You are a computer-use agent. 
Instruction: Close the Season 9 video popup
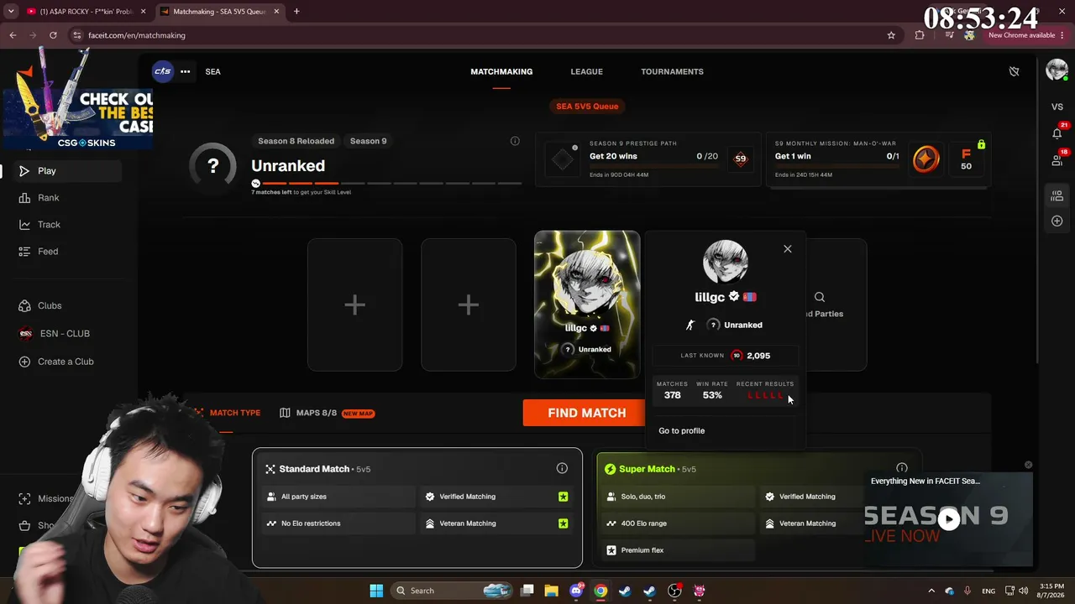1028,465
